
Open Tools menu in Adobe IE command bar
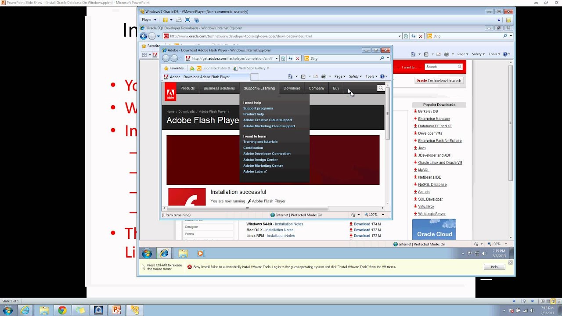[371, 76]
